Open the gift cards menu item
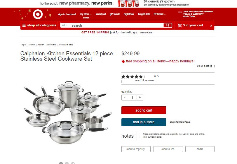237x164 pixels. pyautogui.click(x=115, y=14)
